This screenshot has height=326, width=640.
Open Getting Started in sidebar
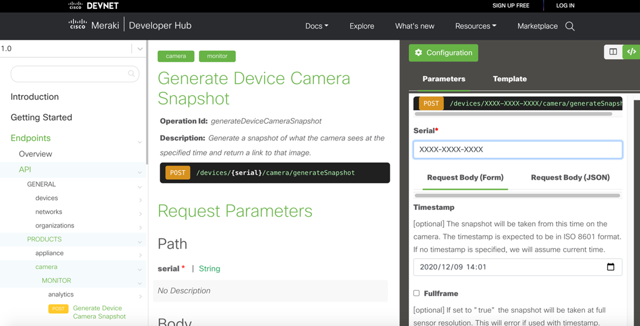point(41,117)
